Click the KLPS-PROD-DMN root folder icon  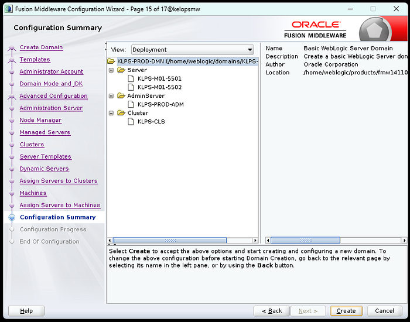[x=111, y=61]
